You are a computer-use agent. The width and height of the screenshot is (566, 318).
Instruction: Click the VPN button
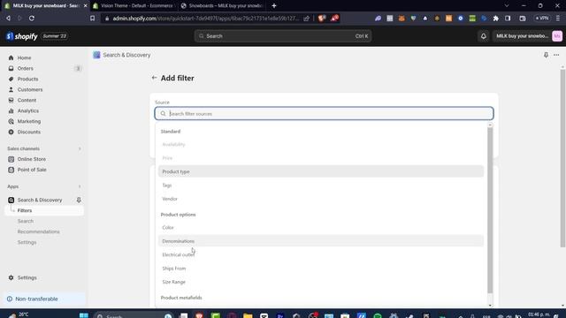[x=542, y=18]
